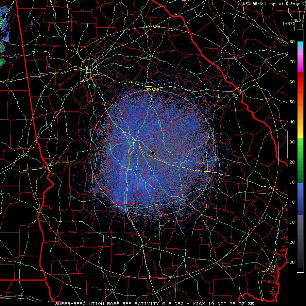Viewport: 306px width, 306px height.
Task: Click the green band of the color scale
Action: tap(300, 160)
